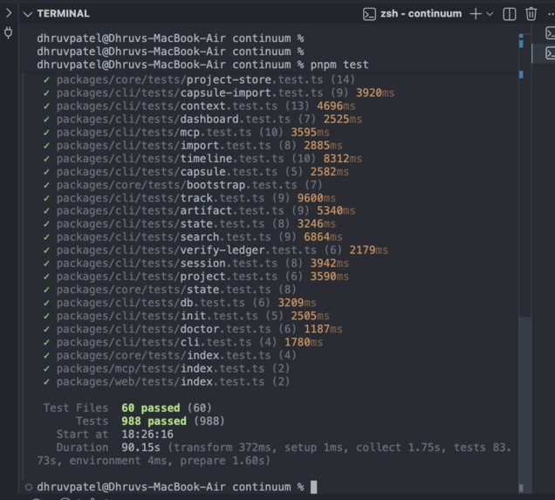Click the session.test.ts result line
555x500 pixels.
point(195,264)
